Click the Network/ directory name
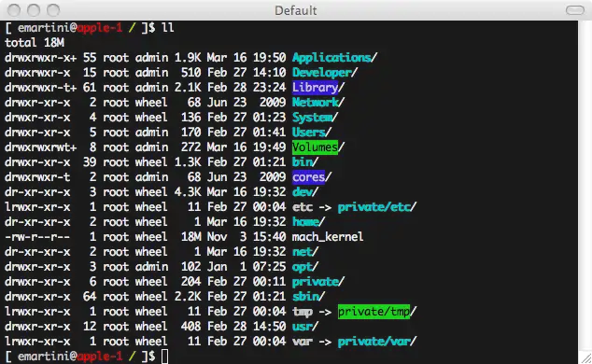This screenshot has width=592, height=364. (318, 103)
